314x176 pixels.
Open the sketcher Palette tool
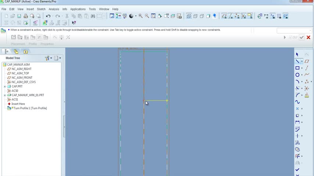(x=297, y=150)
